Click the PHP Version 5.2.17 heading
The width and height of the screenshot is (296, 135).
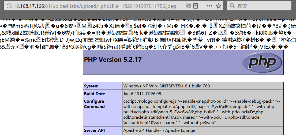click(113, 60)
